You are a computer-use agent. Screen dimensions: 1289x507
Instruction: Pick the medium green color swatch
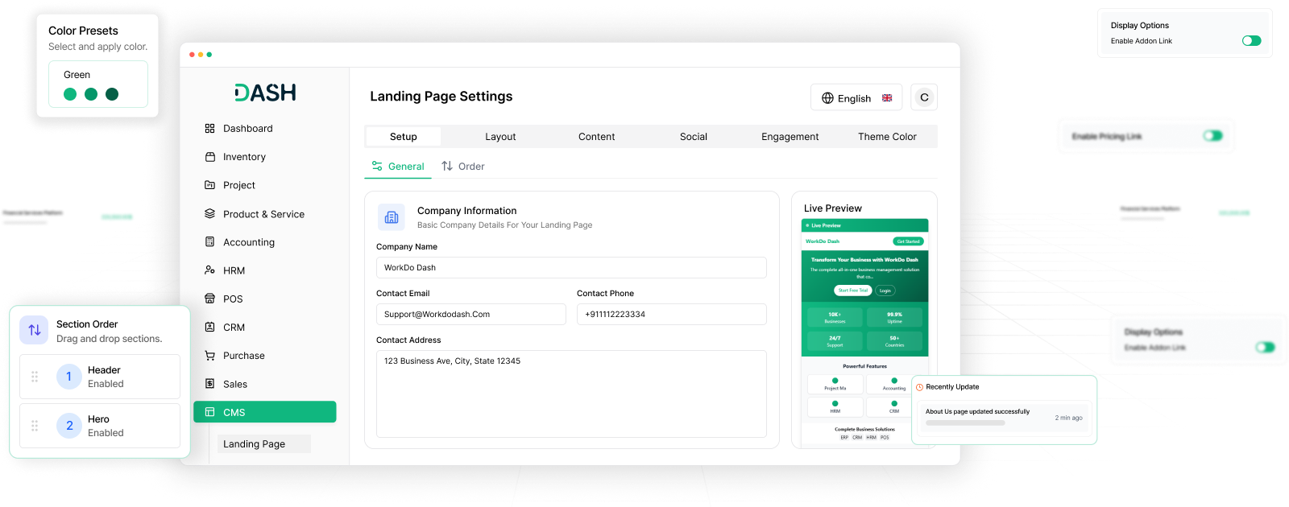point(91,94)
